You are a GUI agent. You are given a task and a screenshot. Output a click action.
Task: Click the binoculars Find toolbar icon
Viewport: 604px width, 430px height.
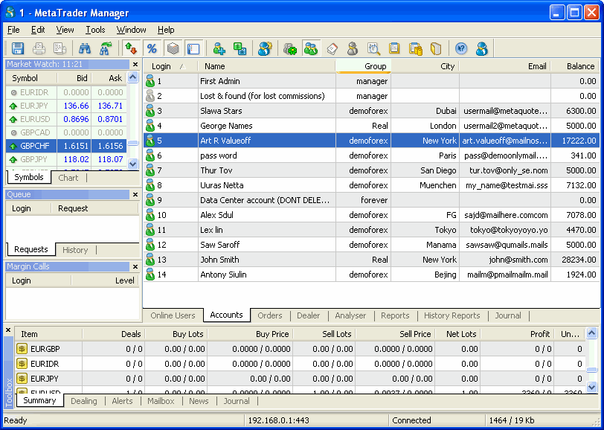point(85,49)
